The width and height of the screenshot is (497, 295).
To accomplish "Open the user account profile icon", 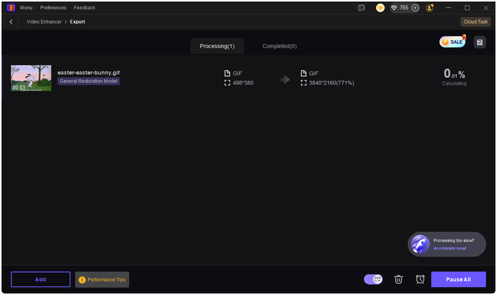I will (430, 8).
